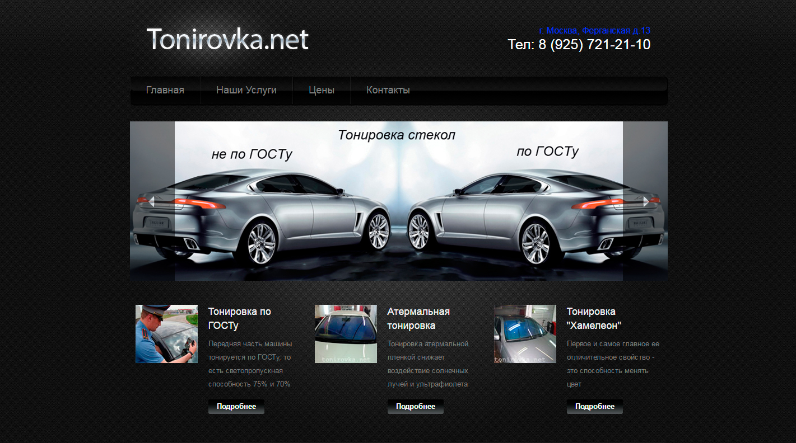Click the Tonirovka.net logo

click(227, 40)
